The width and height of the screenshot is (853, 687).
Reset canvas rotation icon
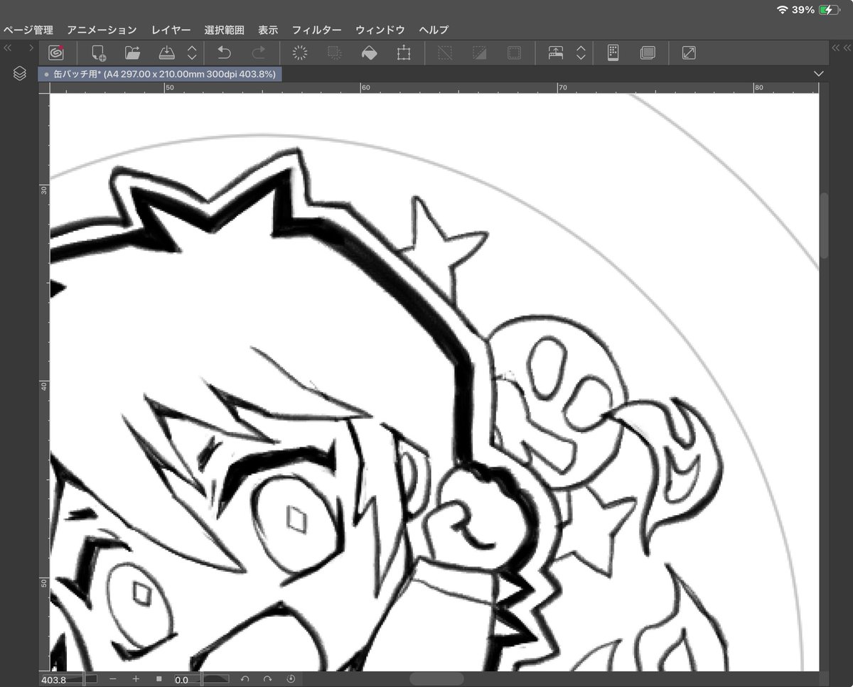291,679
